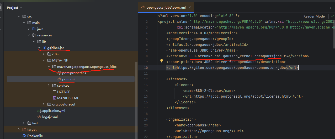
Task: Click the opening <organization> tag
Action: 181,119
